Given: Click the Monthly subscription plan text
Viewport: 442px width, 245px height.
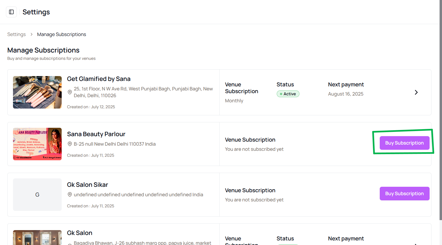Looking at the screenshot, I should click(x=234, y=101).
